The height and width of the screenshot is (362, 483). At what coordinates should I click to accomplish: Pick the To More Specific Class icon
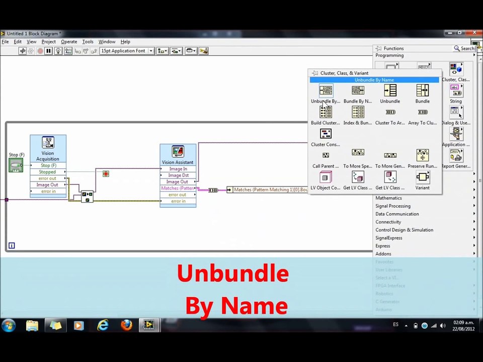click(x=358, y=153)
